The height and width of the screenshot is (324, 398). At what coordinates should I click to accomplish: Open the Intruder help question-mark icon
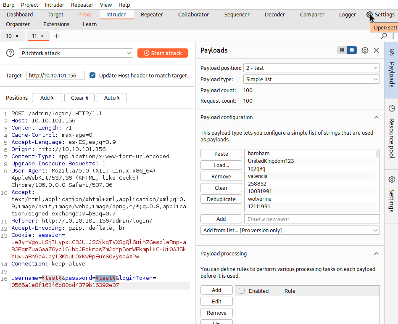coord(10,53)
